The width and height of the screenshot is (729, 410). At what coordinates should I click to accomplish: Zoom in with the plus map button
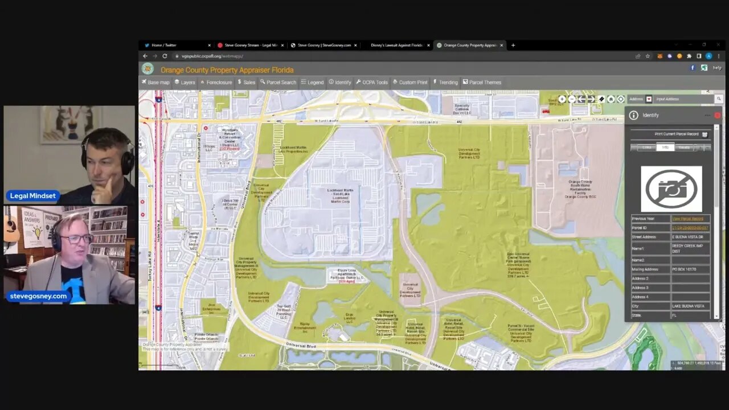[562, 99]
